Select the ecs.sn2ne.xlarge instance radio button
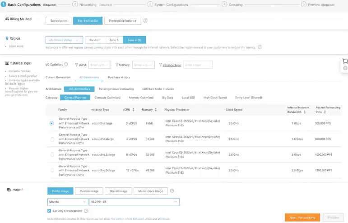Viewport: 348px width, 223px height. (52, 139)
